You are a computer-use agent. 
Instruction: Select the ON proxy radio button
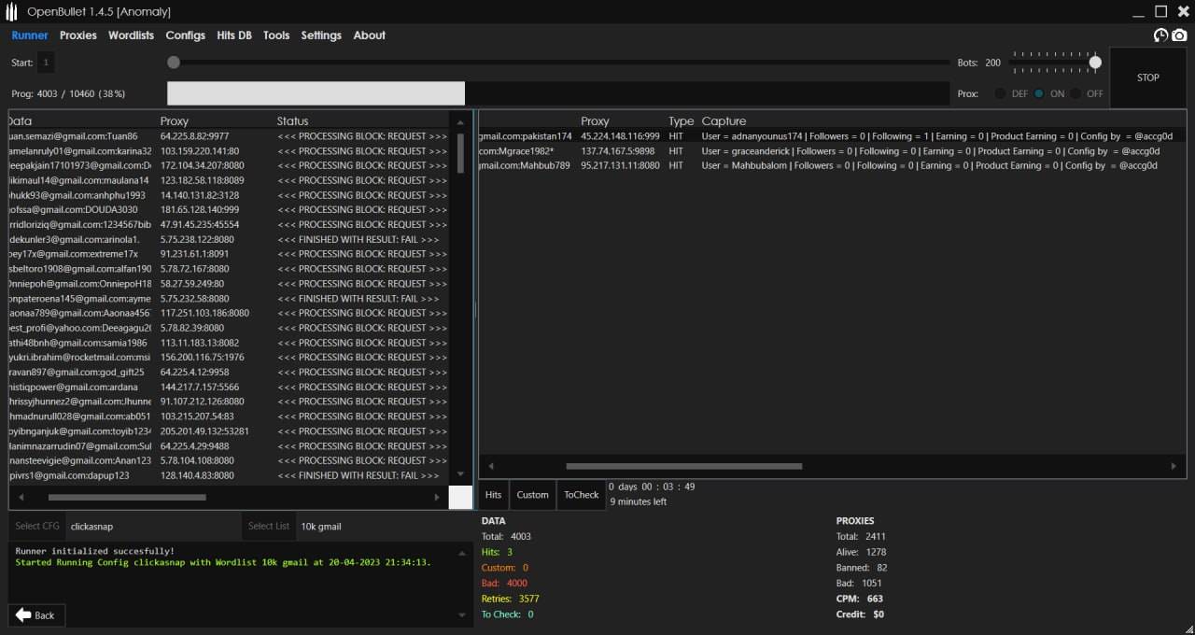click(x=1039, y=93)
